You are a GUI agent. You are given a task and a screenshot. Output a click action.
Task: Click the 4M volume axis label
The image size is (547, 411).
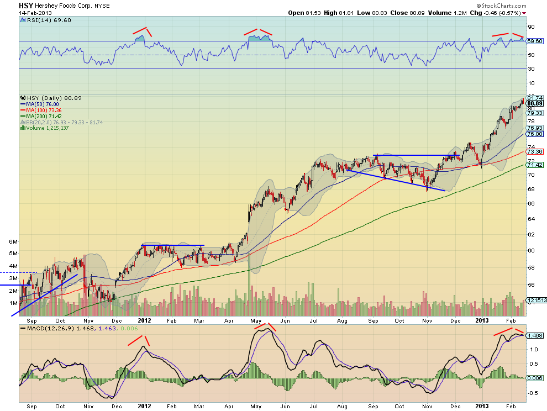click(x=13, y=266)
